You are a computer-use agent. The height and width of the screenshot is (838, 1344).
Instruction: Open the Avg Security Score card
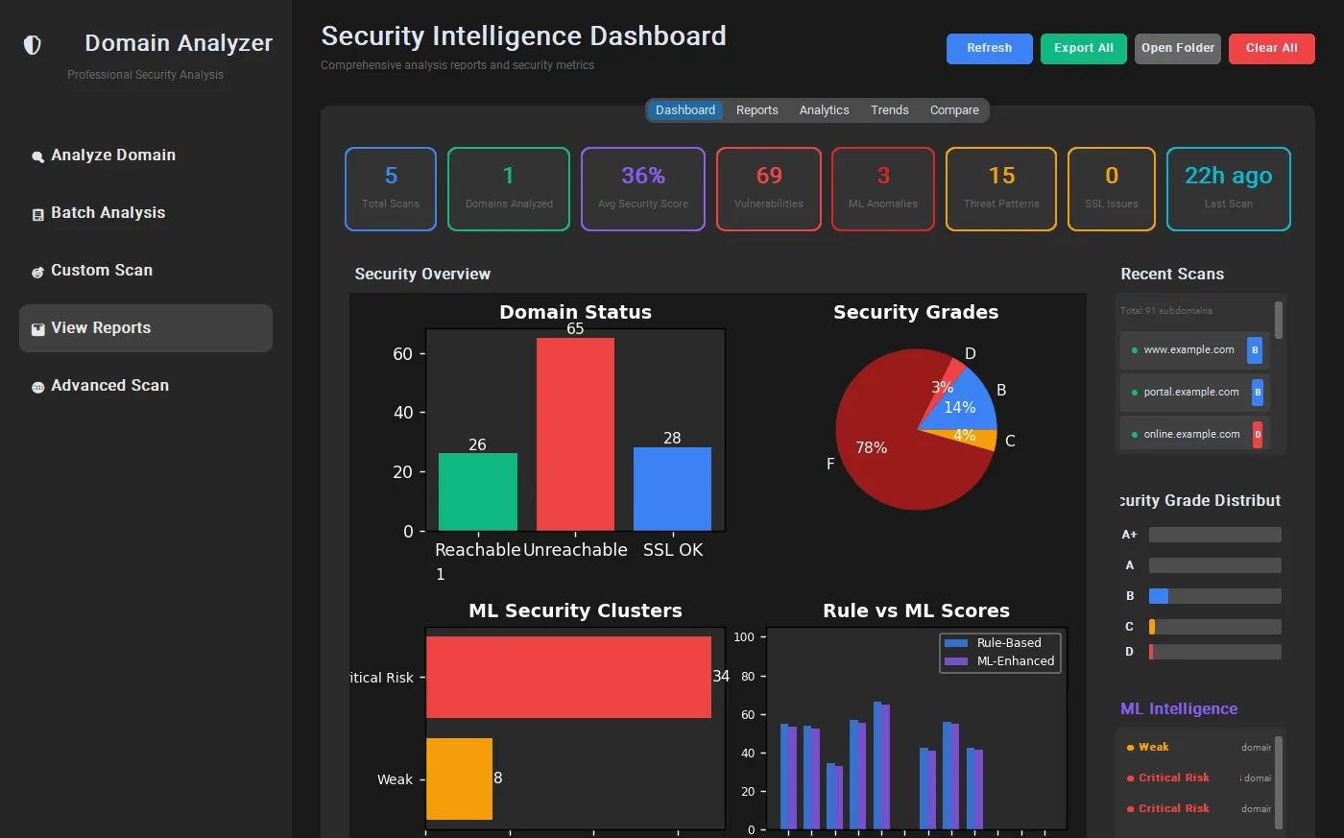tap(643, 189)
